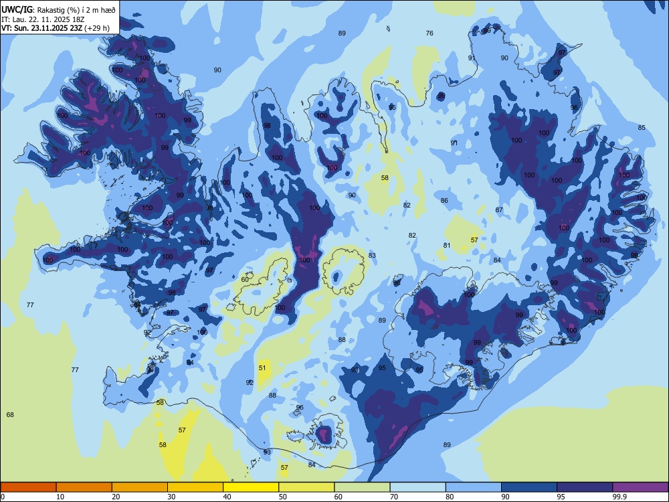The height and width of the screenshot is (502, 669).
Task: Click the legend tick label '40'
Action: (227, 497)
